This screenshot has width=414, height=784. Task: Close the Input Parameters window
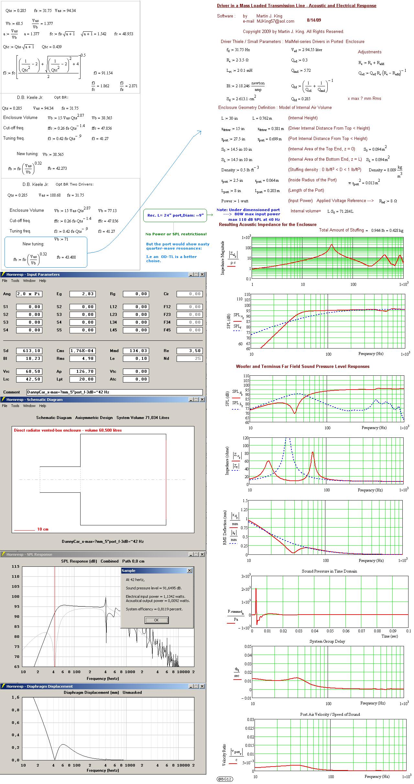[x=202, y=274]
